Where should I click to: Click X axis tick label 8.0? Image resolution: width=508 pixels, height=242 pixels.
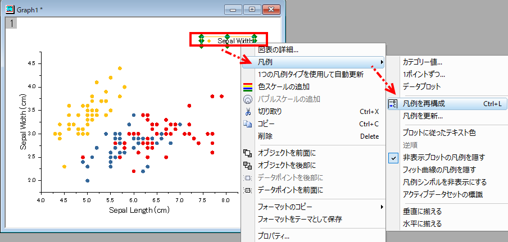pyautogui.click(x=225, y=200)
